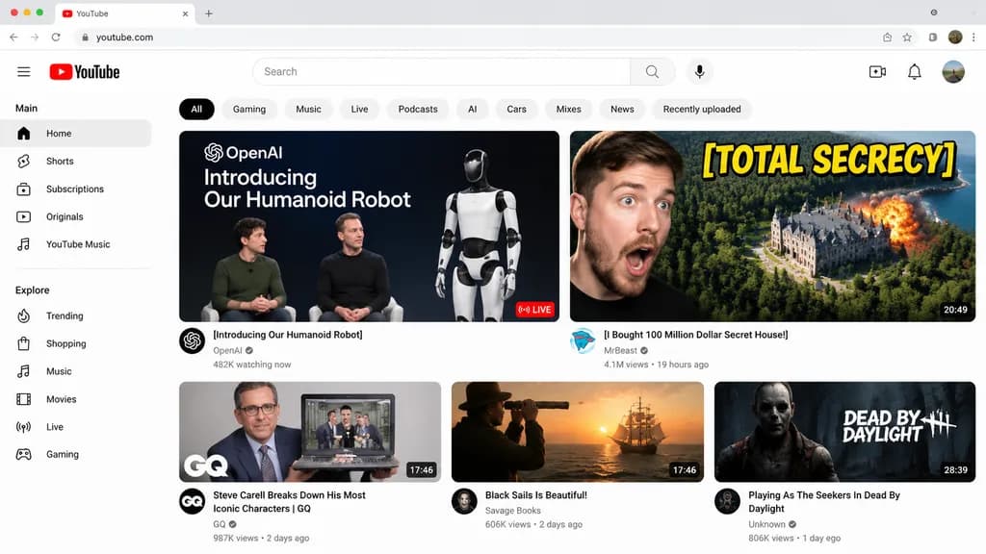Open the Steve Carell GQ thumbnail
This screenshot has height=554, width=986.
coord(310,432)
